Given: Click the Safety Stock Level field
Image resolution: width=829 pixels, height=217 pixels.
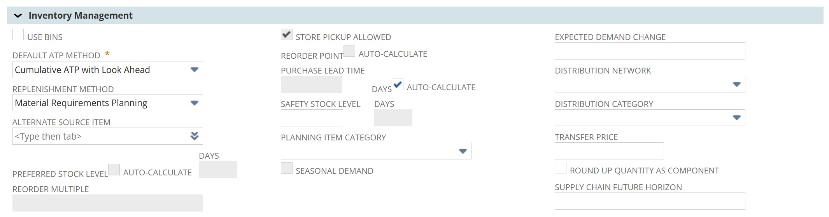Looking at the screenshot, I should point(312,118).
